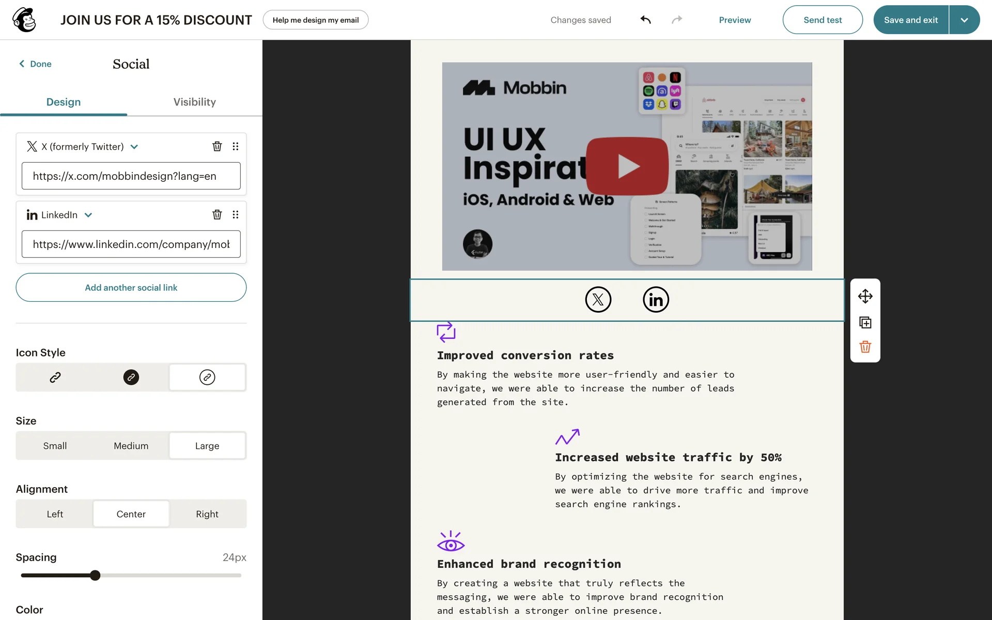
Task: Click the Mailchimp logo icon
Action: 24,20
